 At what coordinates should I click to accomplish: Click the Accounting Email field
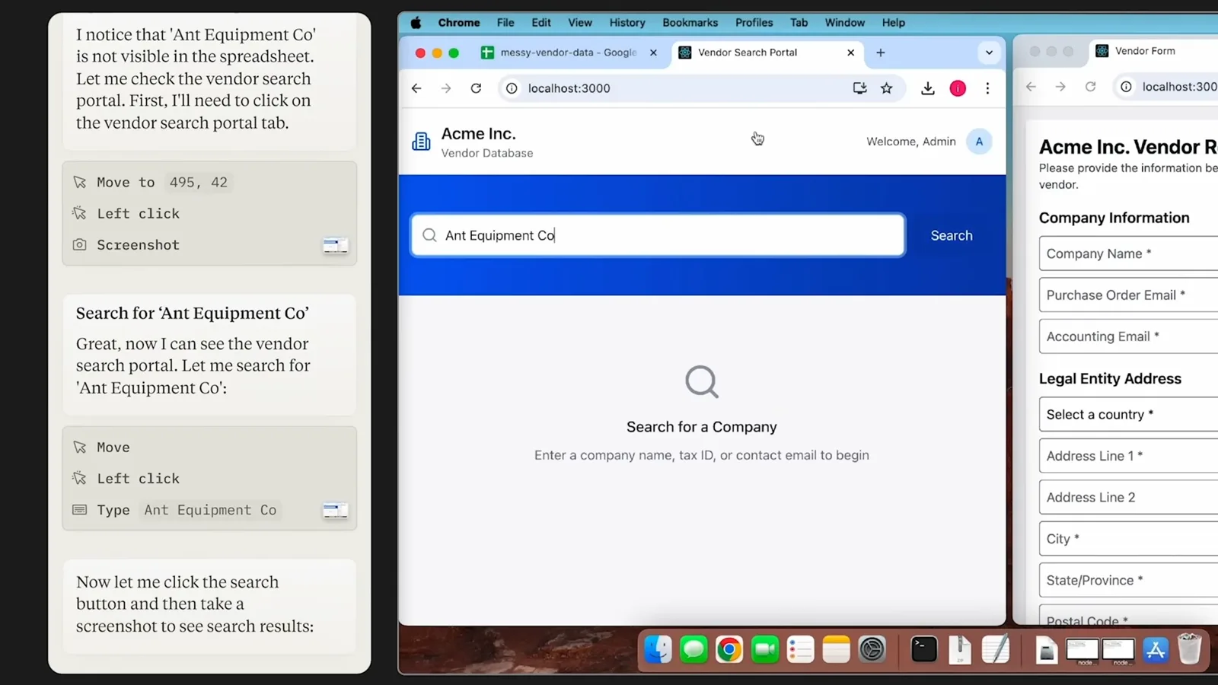point(1128,336)
